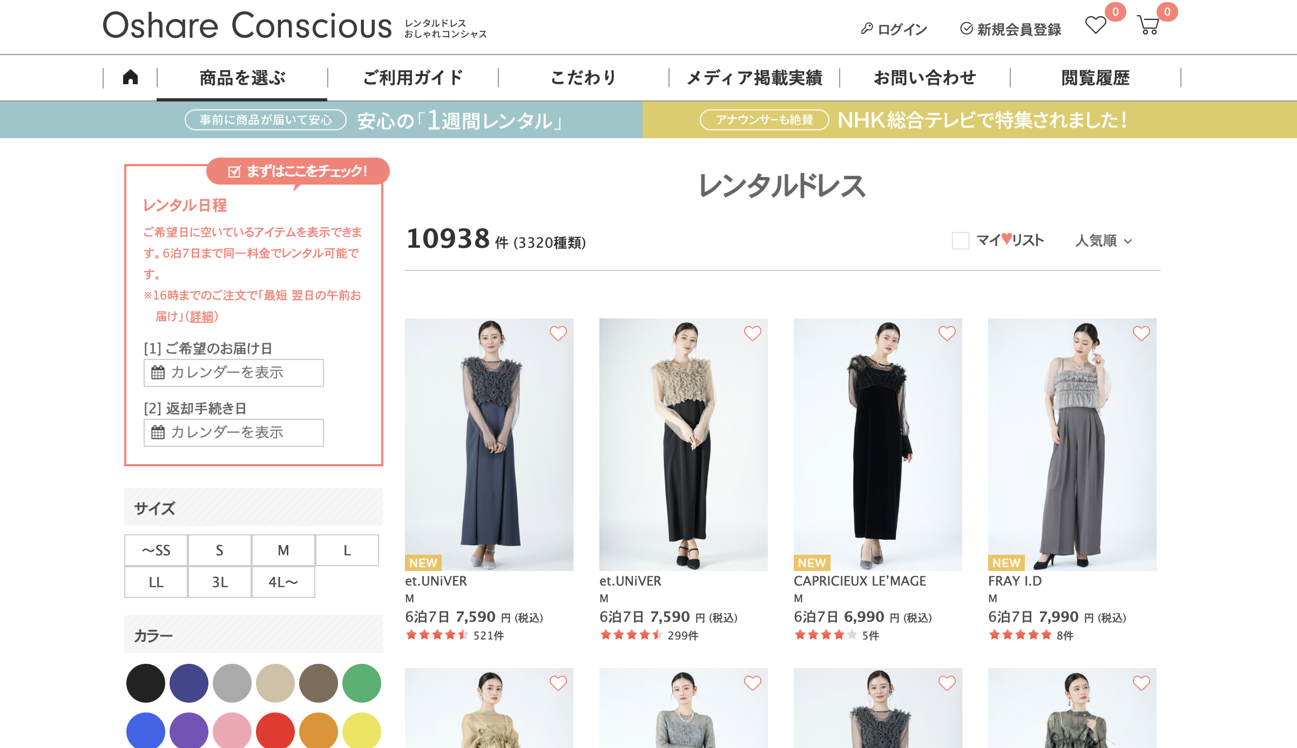Click 新規会員登録 registration link
This screenshot has width=1297, height=748.
tap(1010, 29)
